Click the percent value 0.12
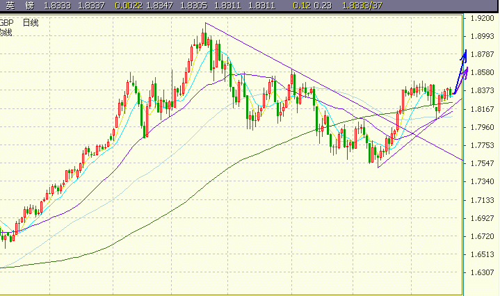Viewport: 500px width, 296px height. (302, 6)
